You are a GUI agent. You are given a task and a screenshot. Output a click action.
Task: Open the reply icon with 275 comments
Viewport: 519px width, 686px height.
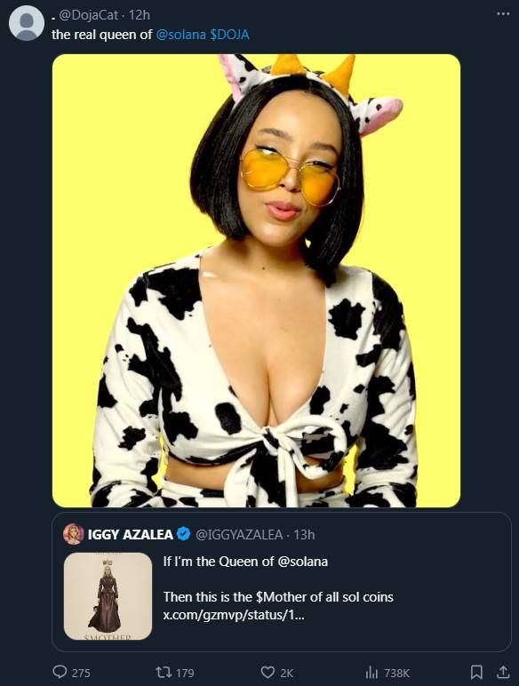pyautogui.click(x=60, y=672)
